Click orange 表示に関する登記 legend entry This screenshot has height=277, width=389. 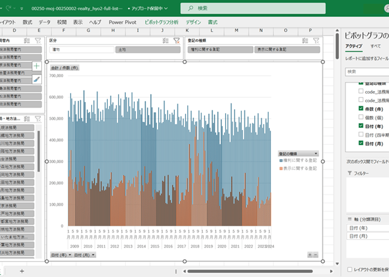298,168
